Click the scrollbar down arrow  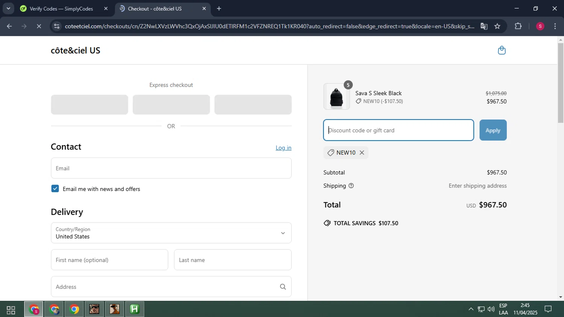point(561,297)
